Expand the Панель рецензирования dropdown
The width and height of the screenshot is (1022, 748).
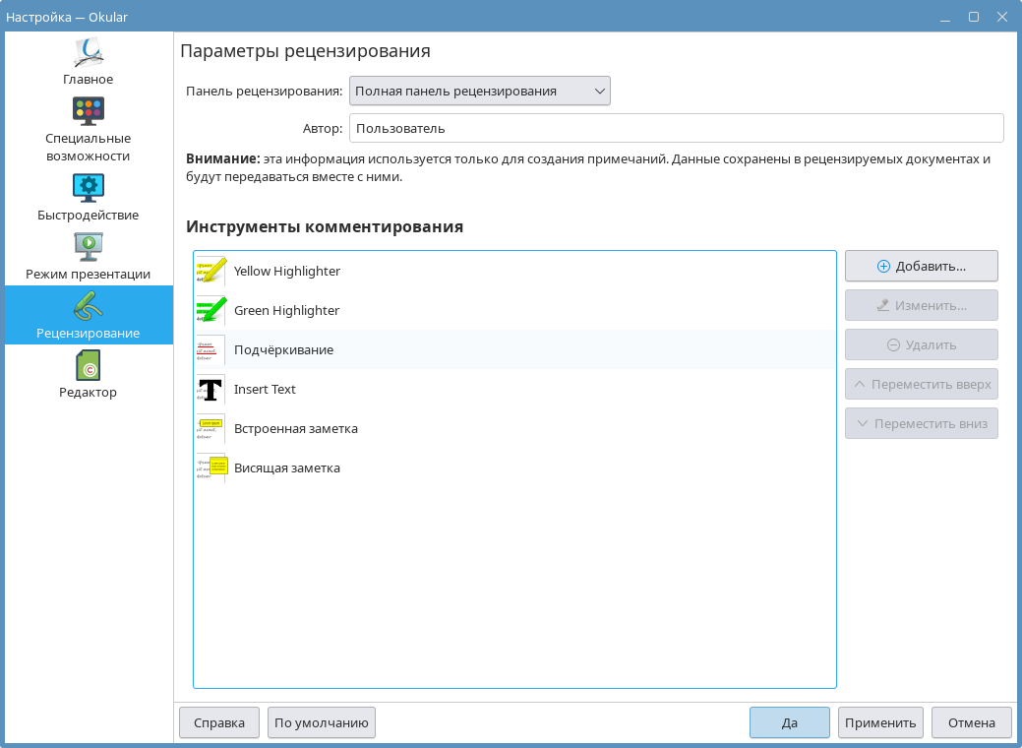point(480,92)
